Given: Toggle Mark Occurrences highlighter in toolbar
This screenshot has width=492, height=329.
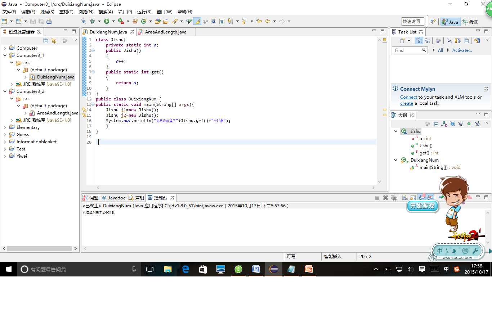Looking at the screenshot, I should [x=197, y=22].
